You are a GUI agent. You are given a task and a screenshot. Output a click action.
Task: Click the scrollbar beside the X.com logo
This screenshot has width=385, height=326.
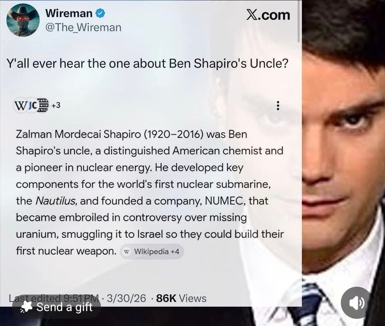(x=299, y=21)
